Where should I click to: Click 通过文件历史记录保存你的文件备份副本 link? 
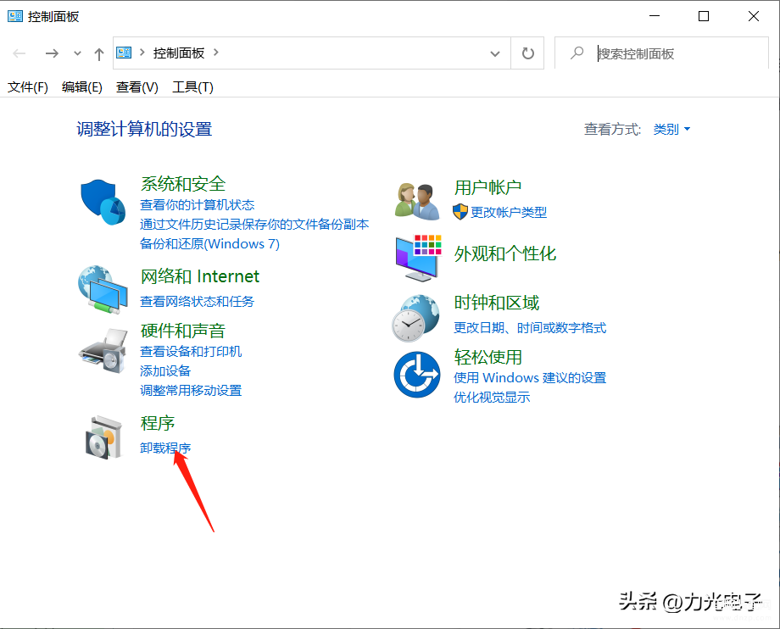[254, 225]
